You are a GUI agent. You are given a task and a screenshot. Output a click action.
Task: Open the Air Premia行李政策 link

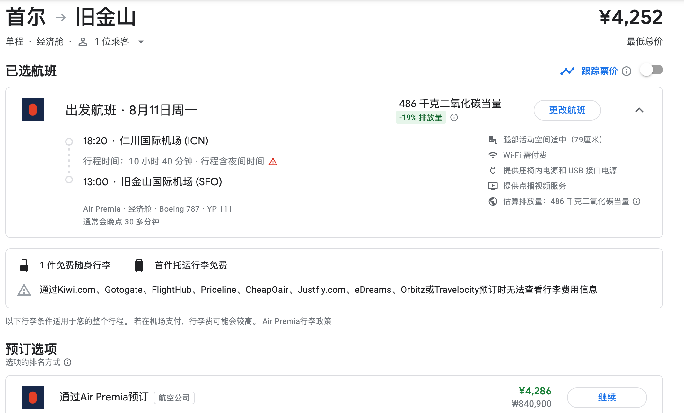tap(297, 321)
